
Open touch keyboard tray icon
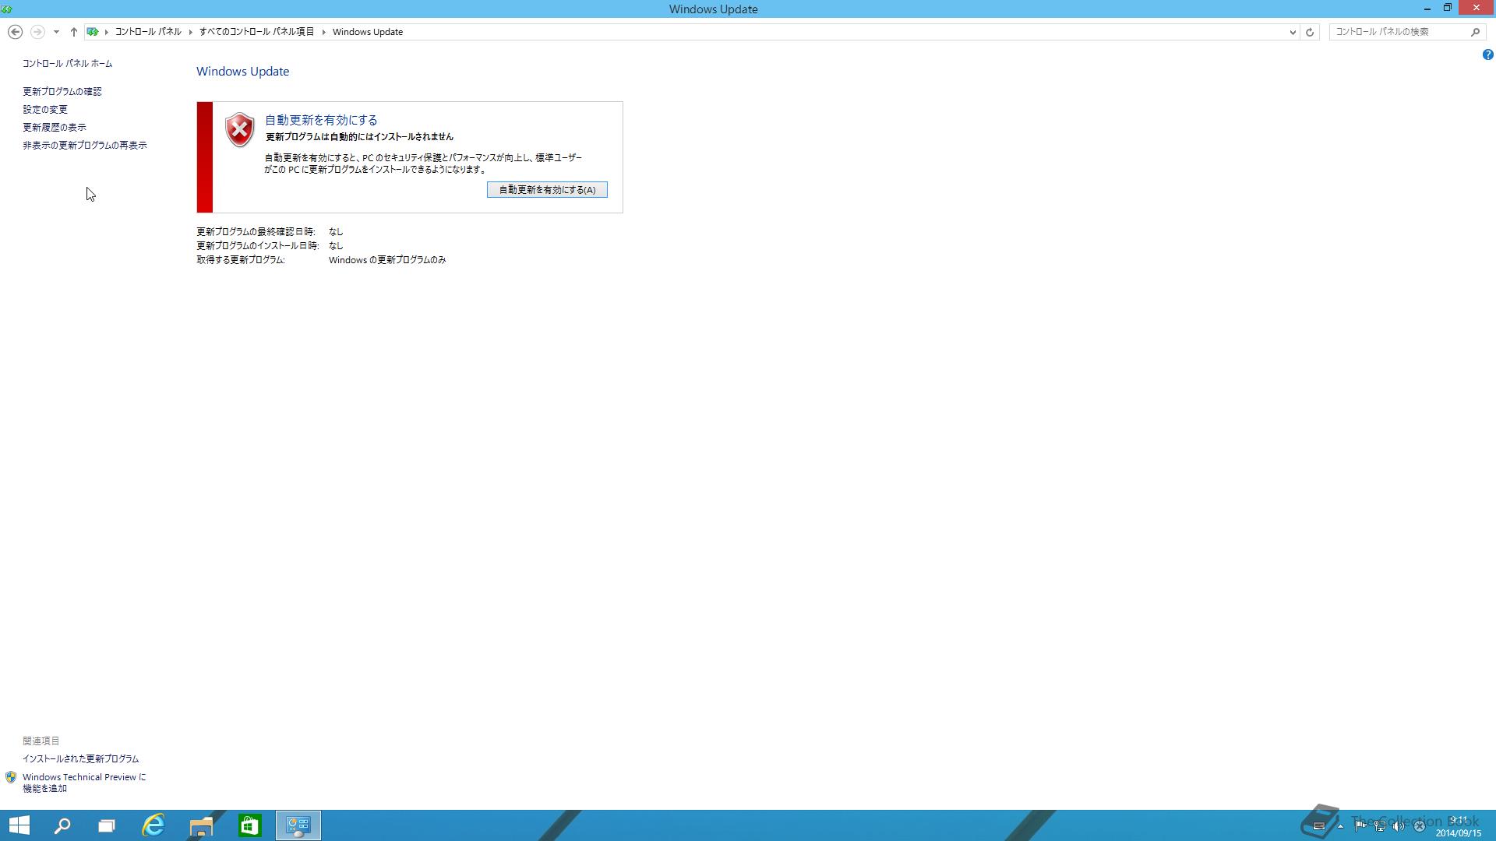pos(1319,826)
